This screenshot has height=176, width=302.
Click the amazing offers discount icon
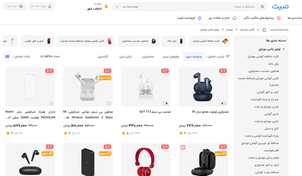pos(279,18)
